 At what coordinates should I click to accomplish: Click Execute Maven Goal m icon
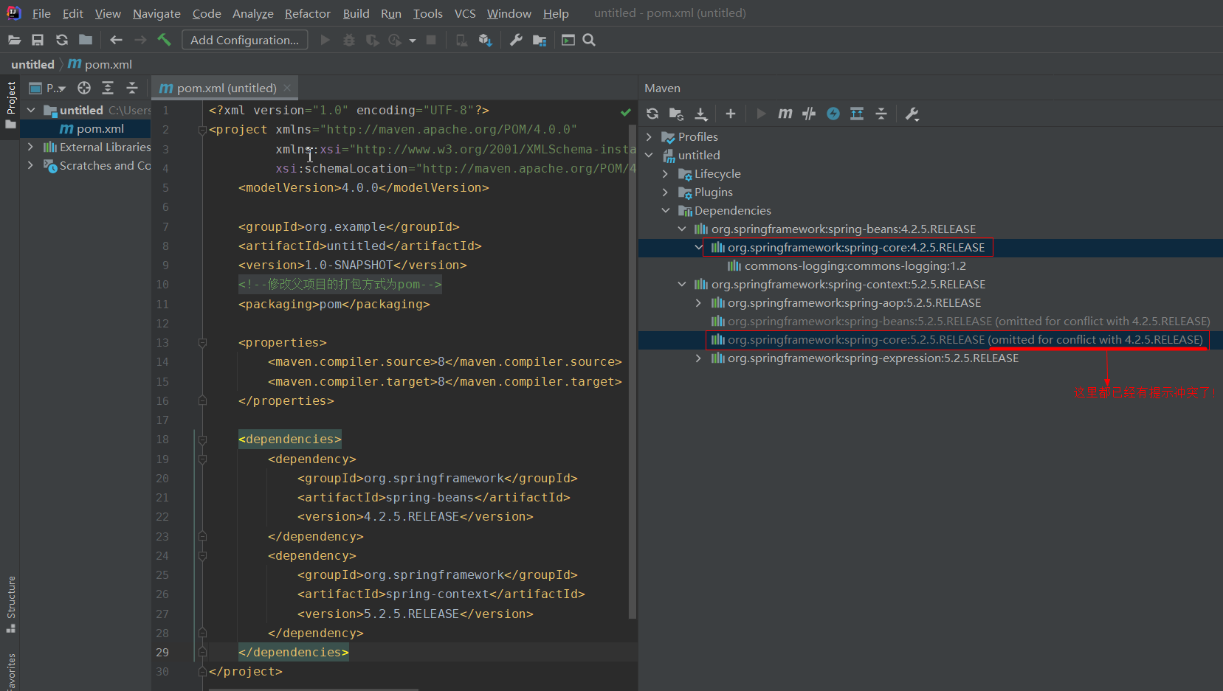pyautogui.click(x=785, y=114)
